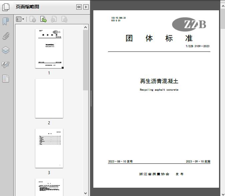Select page 3 table of contents thumbnail
Screen dimensions: 225x196
pos(49,148)
